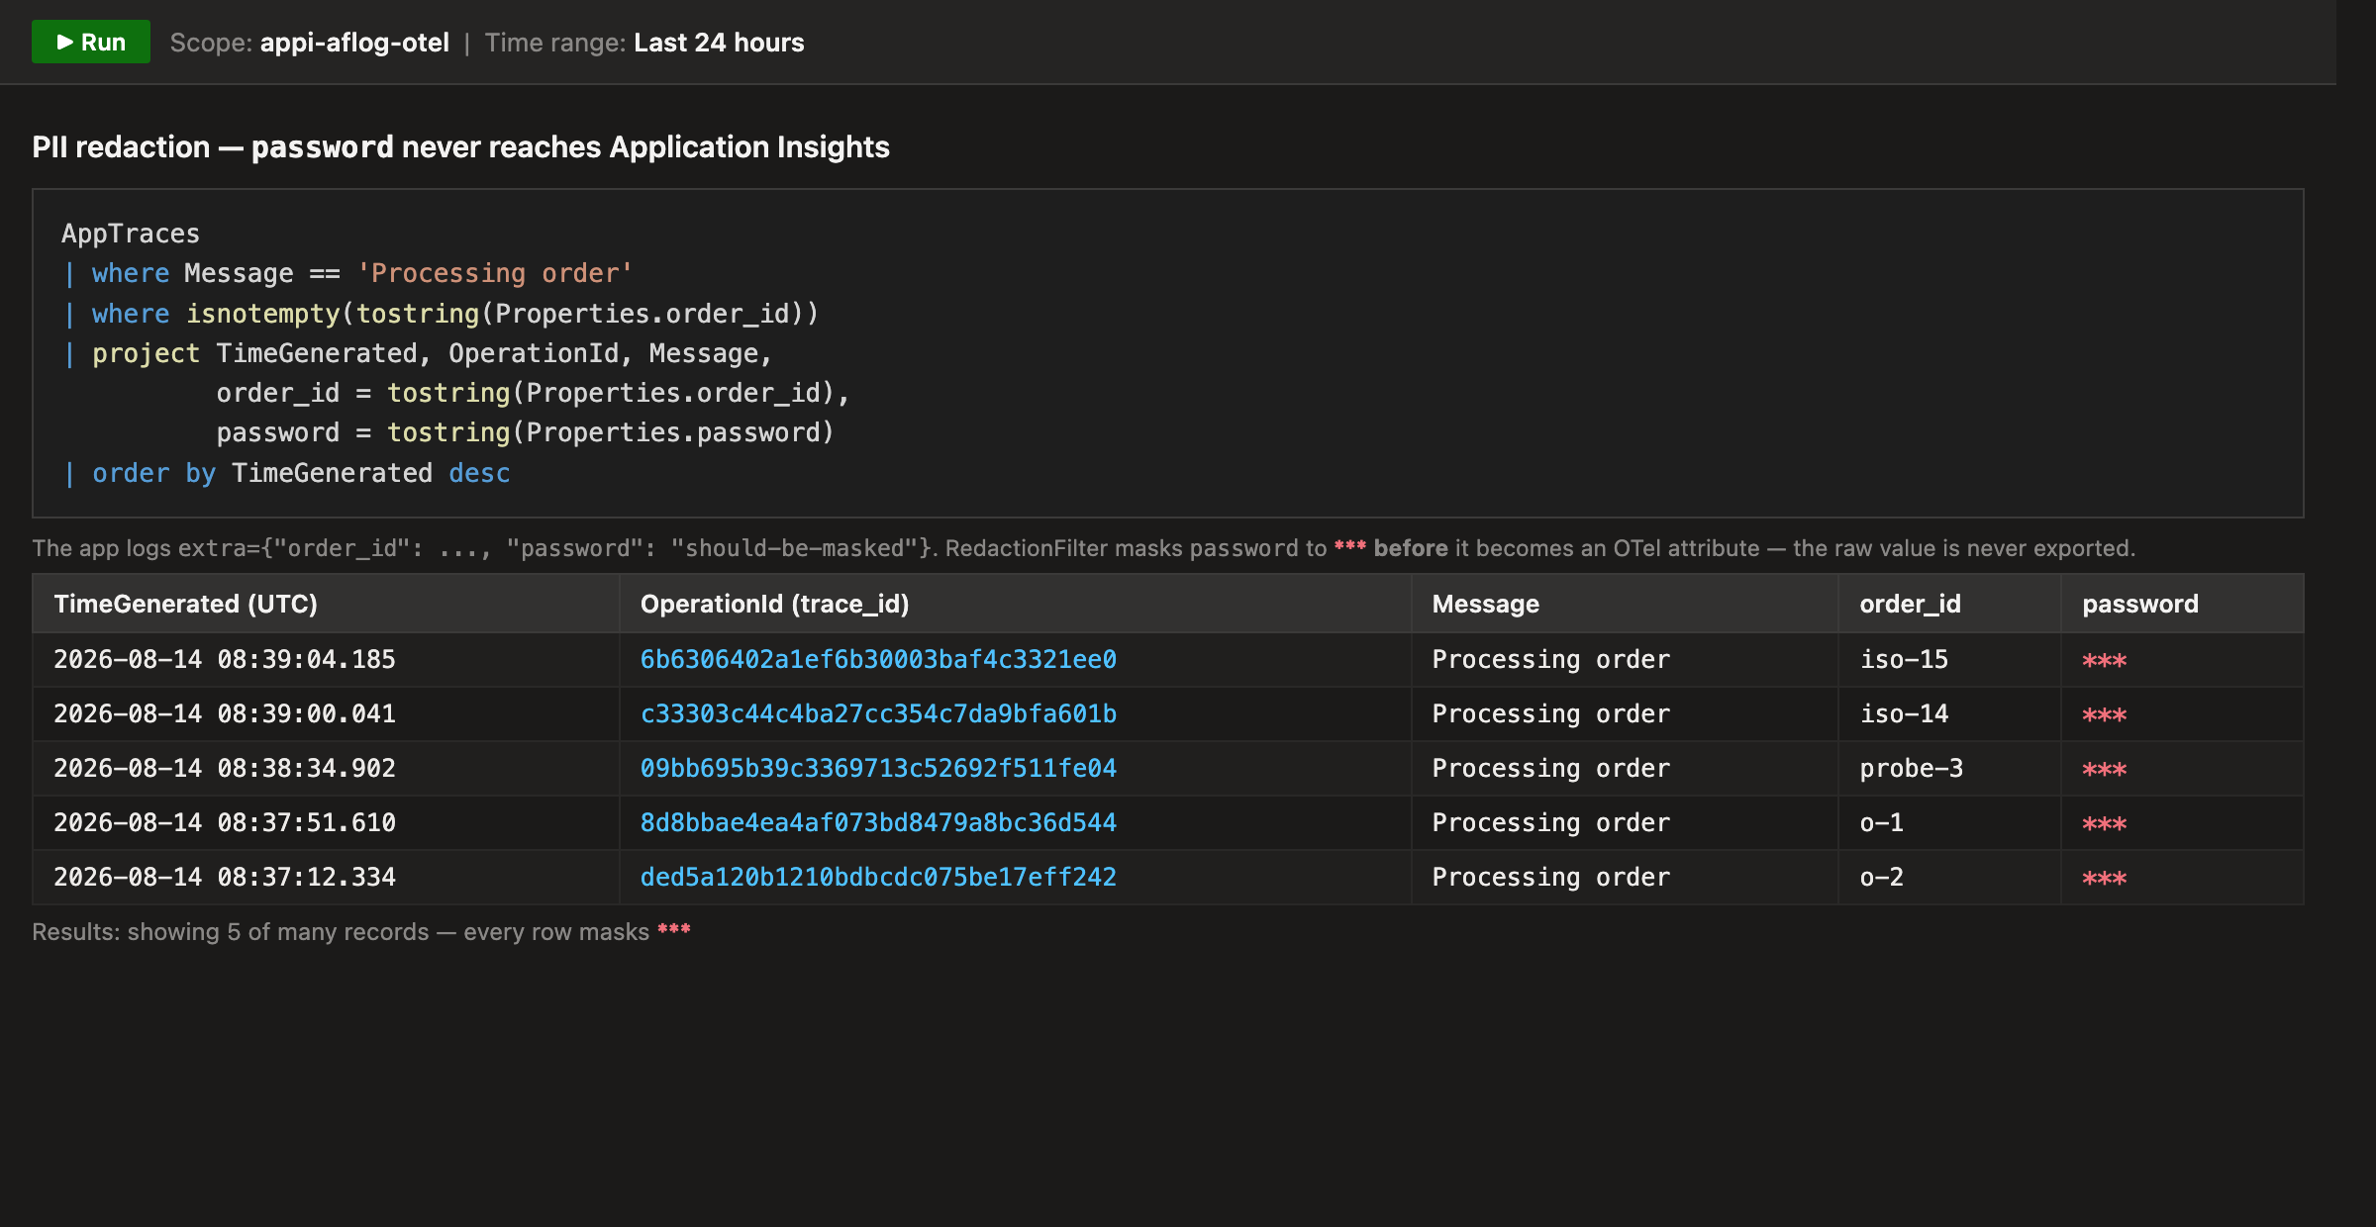Image resolution: width=2376 pixels, height=1227 pixels.
Task: Click the order by TimeGenerated desc line
Action: click(286, 473)
